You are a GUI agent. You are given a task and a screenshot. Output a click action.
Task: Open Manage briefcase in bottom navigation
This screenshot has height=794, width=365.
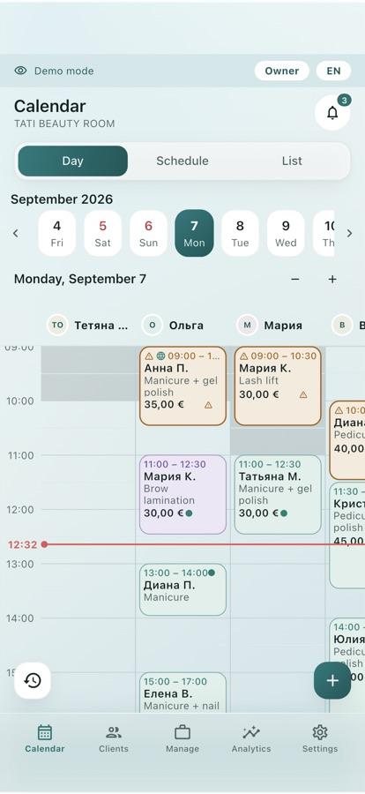182,738
